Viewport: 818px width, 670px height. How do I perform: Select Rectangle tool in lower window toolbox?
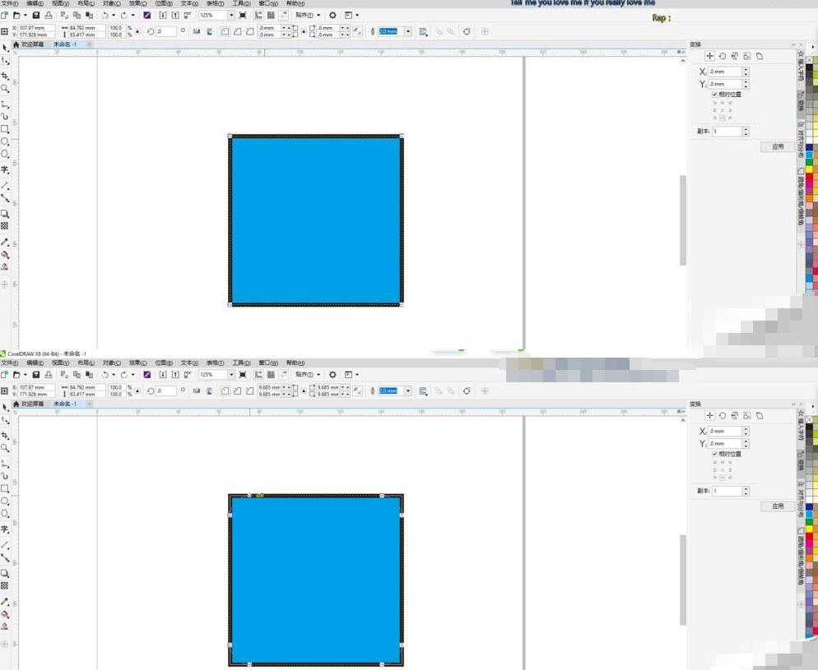coord(5,488)
